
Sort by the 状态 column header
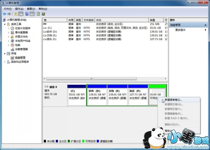click(x=121, y=20)
